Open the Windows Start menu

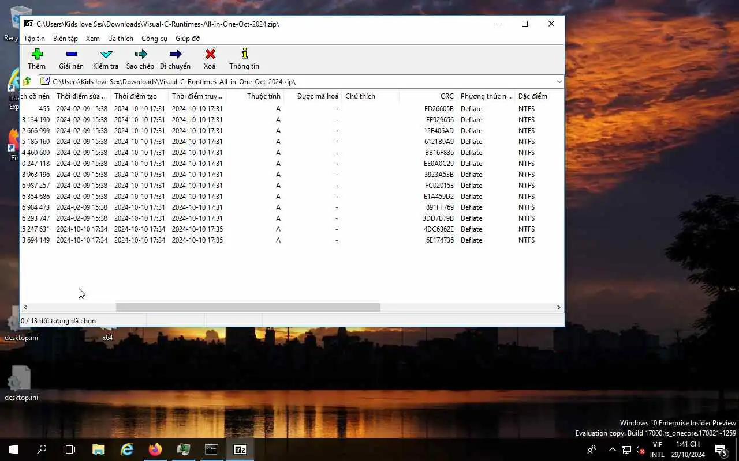click(x=14, y=449)
